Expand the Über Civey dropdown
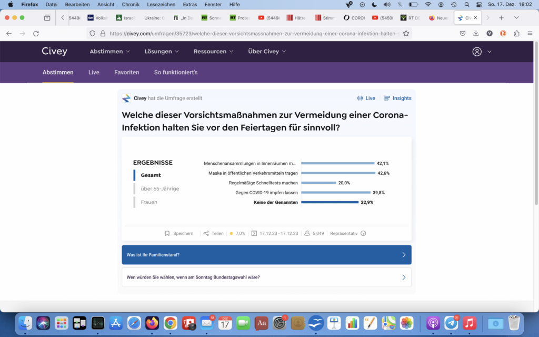 (267, 52)
